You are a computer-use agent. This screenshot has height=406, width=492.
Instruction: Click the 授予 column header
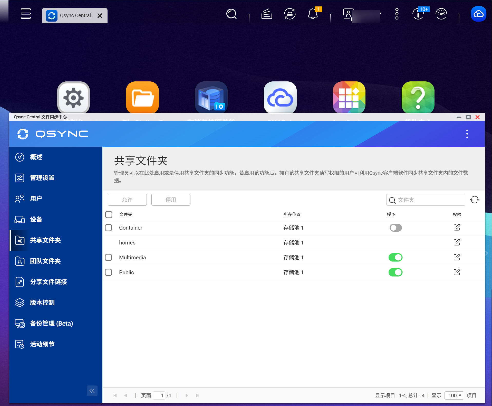pos(391,214)
